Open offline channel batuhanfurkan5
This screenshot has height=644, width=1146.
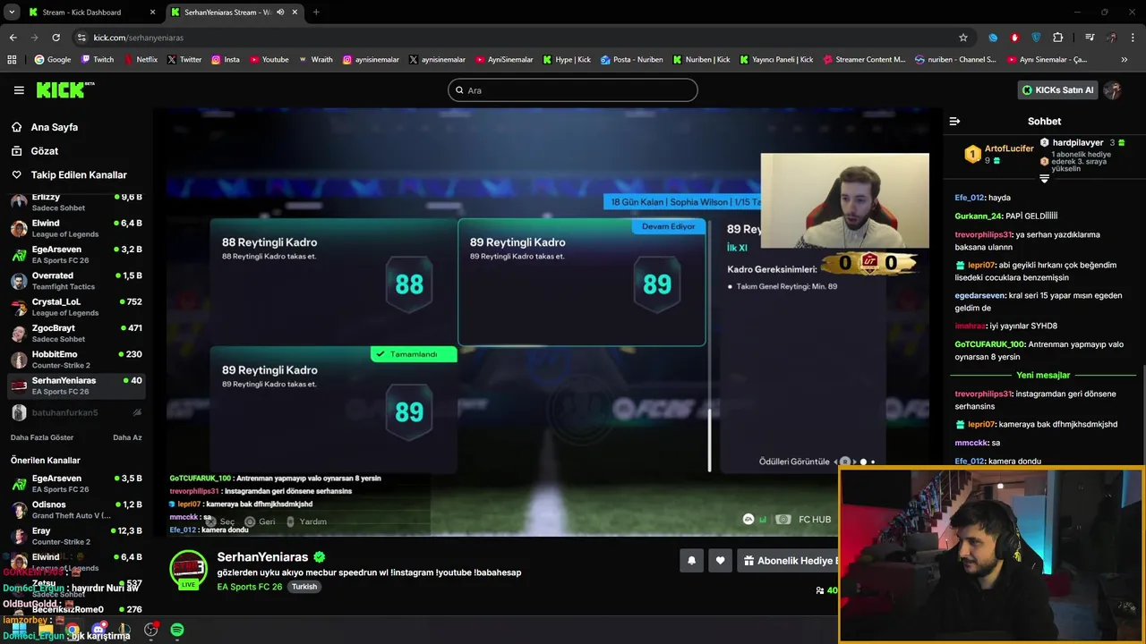pyautogui.click(x=75, y=412)
